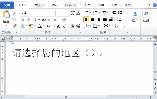Click the Paste (粘贴) clipboard icon
This screenshot has height=99, width=157.
click(6, 14)
